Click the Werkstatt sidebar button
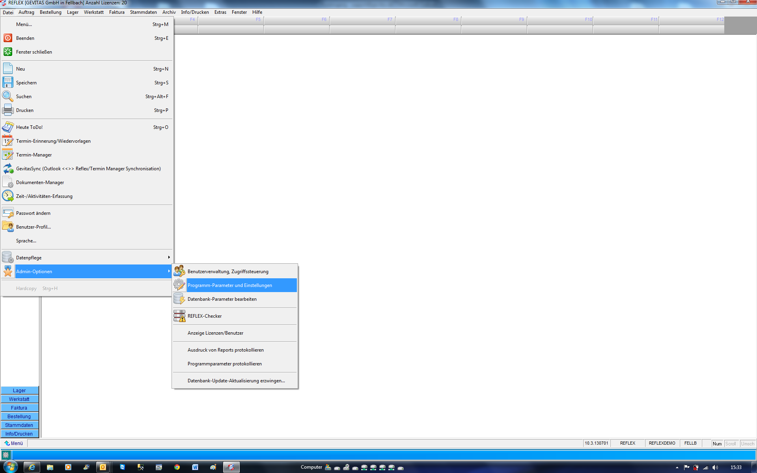Image resolution: width=757 pixels, height=473 pixels. point(19,399)
